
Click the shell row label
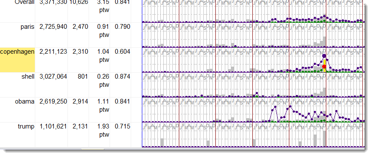pyautogui.click(x=28, y=76)
